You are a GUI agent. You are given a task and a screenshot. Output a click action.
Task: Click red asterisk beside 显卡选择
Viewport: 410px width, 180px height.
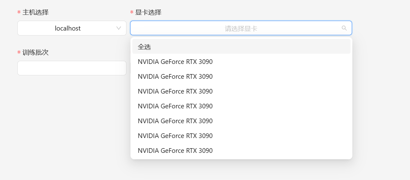(x=132, y=13)
